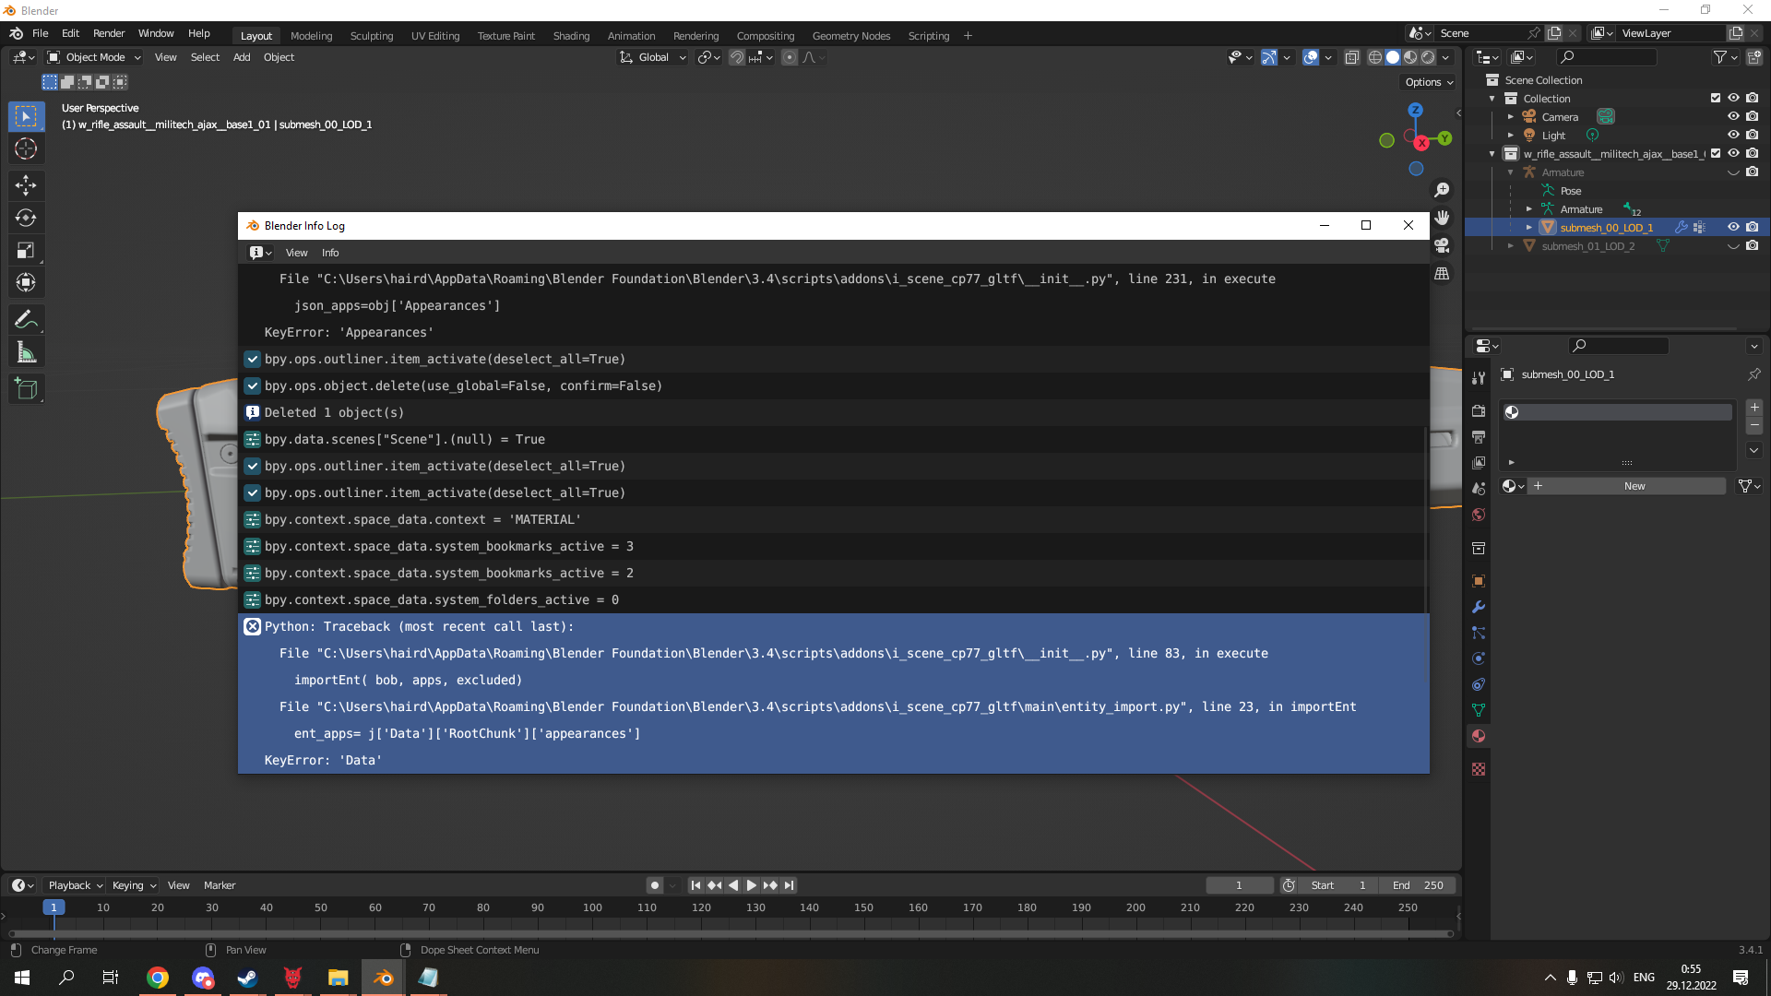Select the Rotate tool
Screen dimensions: 1771x996
pyautogui.click(x=26, y=218)
